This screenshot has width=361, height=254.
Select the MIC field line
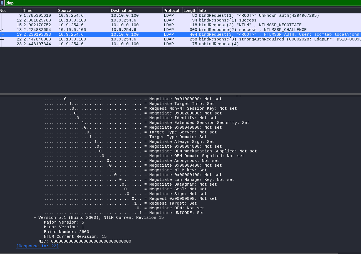85,241
